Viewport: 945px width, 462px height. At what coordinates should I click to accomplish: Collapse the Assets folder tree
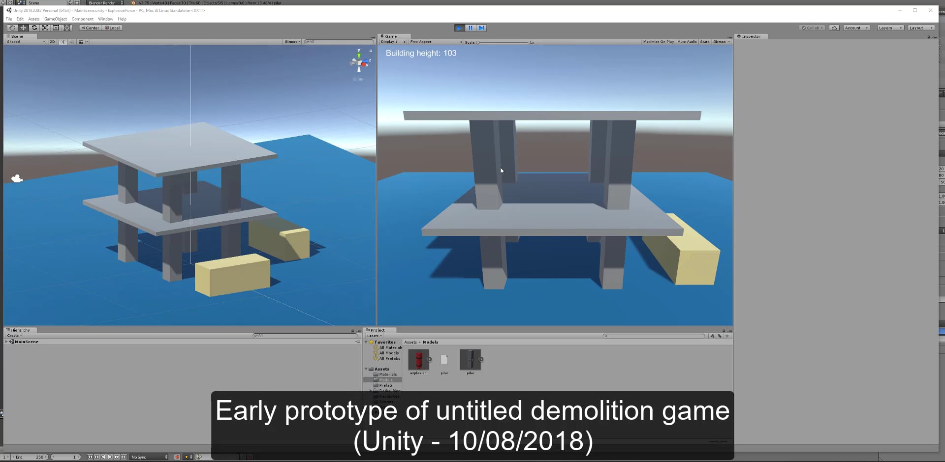click(366, 369)
